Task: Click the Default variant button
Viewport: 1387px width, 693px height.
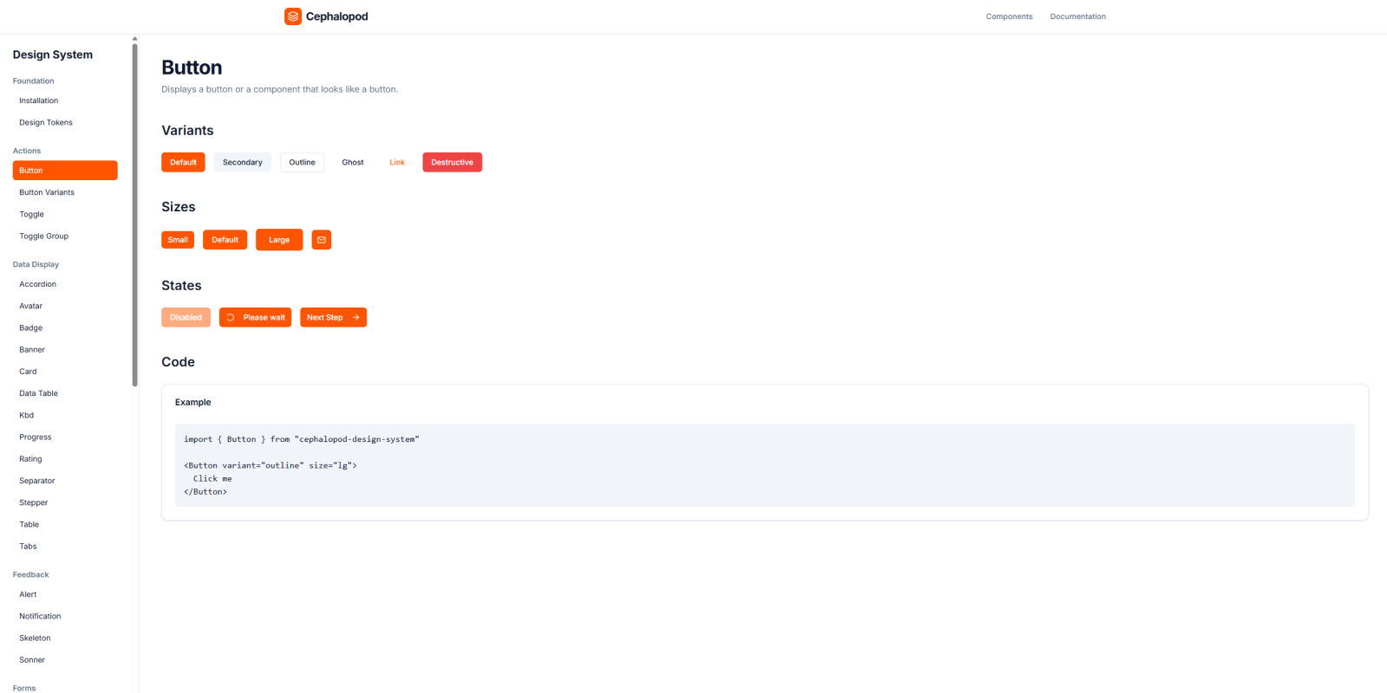Action: [183, 162]
